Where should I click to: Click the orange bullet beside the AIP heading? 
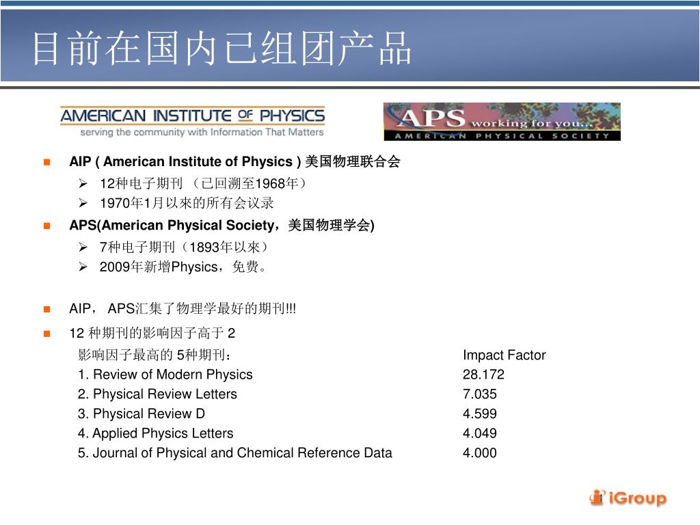point(47,162)
